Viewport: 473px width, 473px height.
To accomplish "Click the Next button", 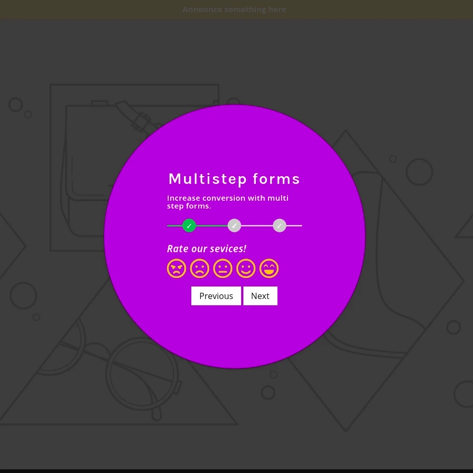I will pyautogui.click(x=260, y=296).
